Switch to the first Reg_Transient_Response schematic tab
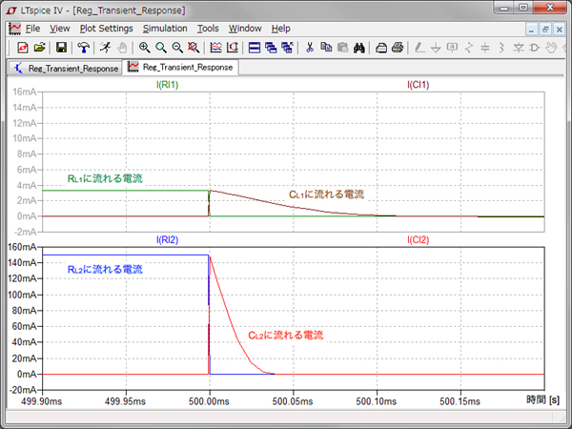Image resolution: width=572 pixels, height=429 pixels. click(65, 68)
